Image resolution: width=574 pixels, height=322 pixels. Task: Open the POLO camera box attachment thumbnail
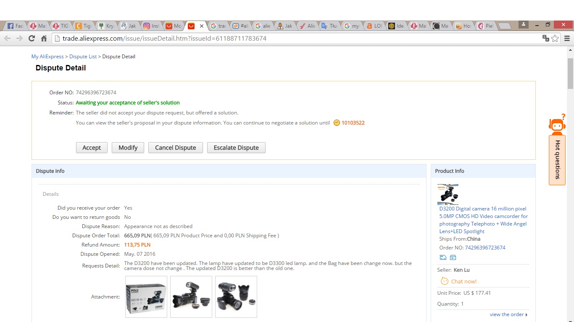146,297
